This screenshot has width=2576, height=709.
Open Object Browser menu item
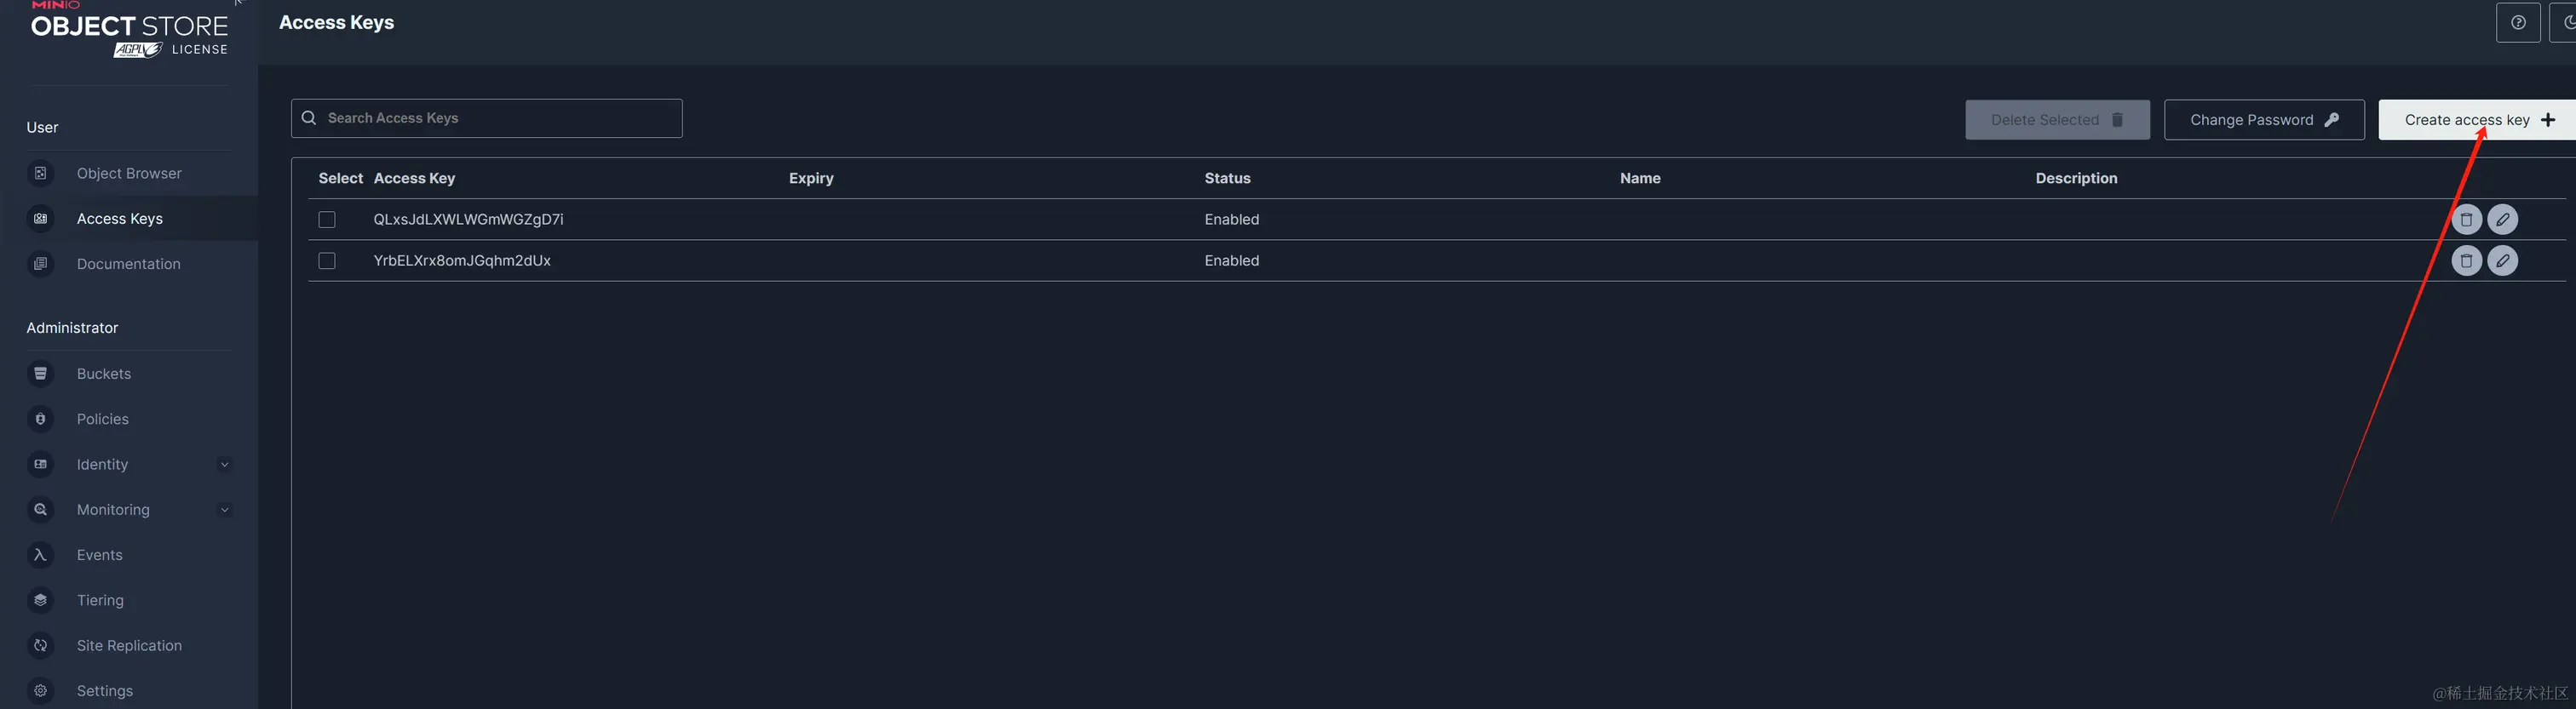pos(129,174)
